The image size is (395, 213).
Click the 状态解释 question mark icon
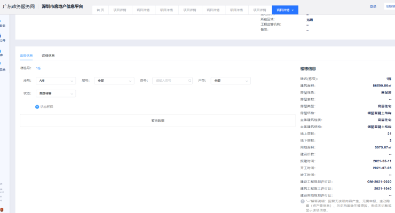tap(37, 107)
